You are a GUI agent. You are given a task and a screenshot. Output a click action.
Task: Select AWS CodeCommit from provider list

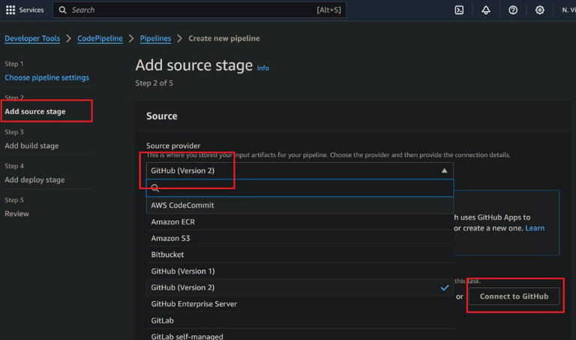183,205
